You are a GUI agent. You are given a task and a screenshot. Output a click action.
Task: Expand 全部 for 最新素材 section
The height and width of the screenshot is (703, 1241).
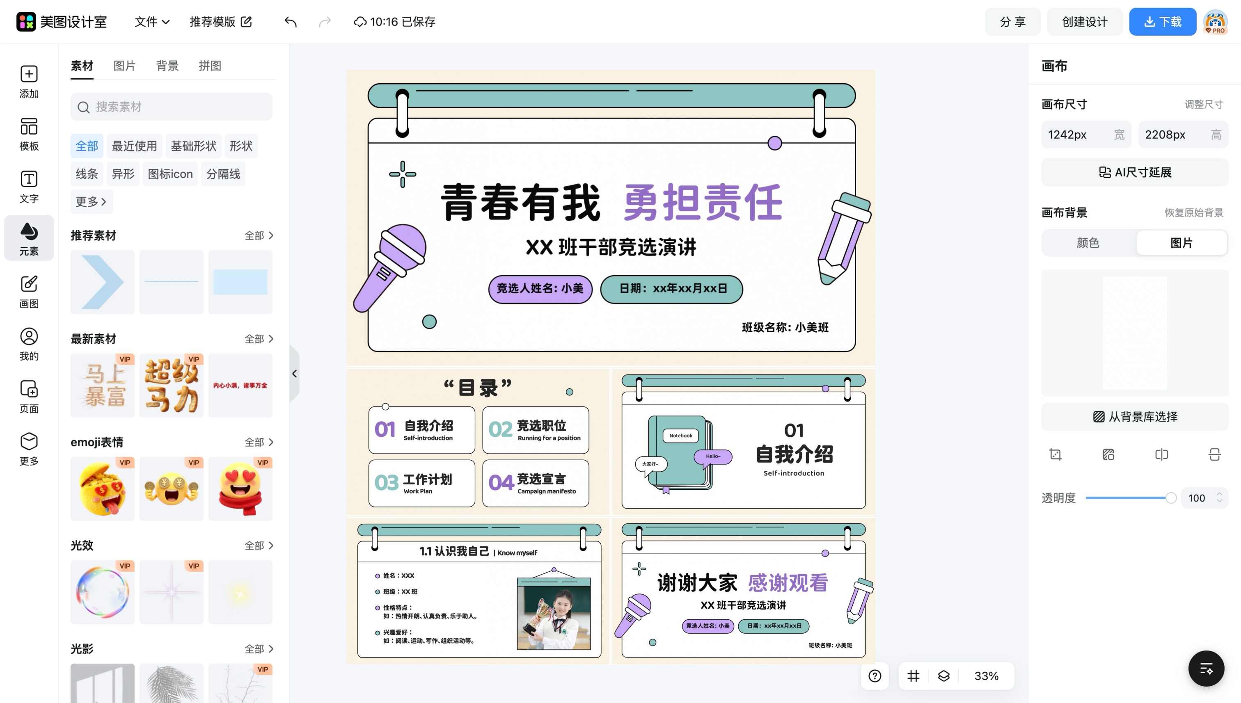[x=259, y=339]
